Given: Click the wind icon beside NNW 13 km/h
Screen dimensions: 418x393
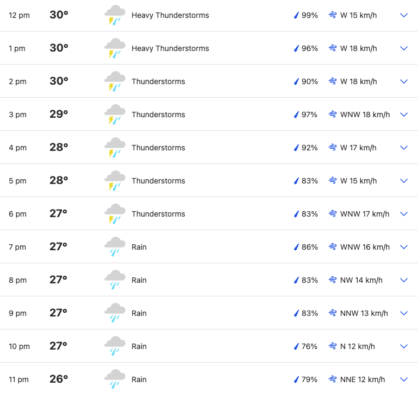Looking at the screenshot, I should tap(333, 313).
